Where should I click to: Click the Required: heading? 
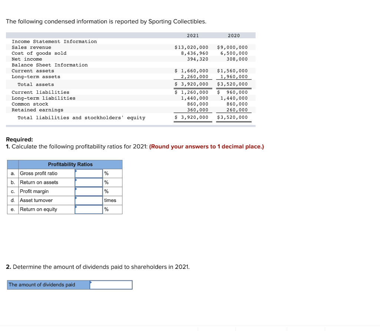coord(19,139)
